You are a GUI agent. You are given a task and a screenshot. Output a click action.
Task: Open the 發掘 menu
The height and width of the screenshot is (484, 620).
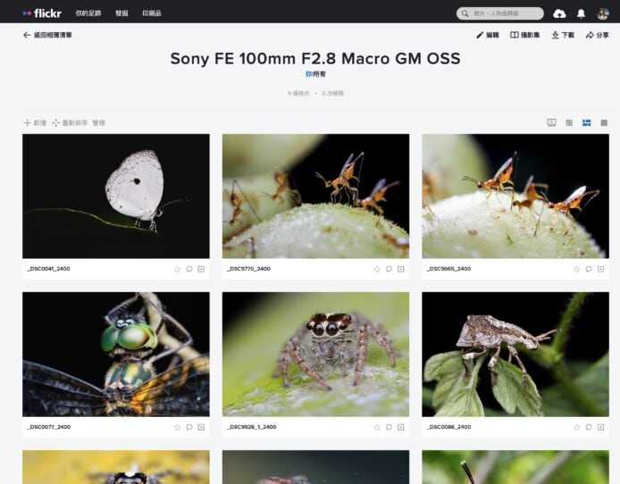pyautogui.click(x=121, y=13)
